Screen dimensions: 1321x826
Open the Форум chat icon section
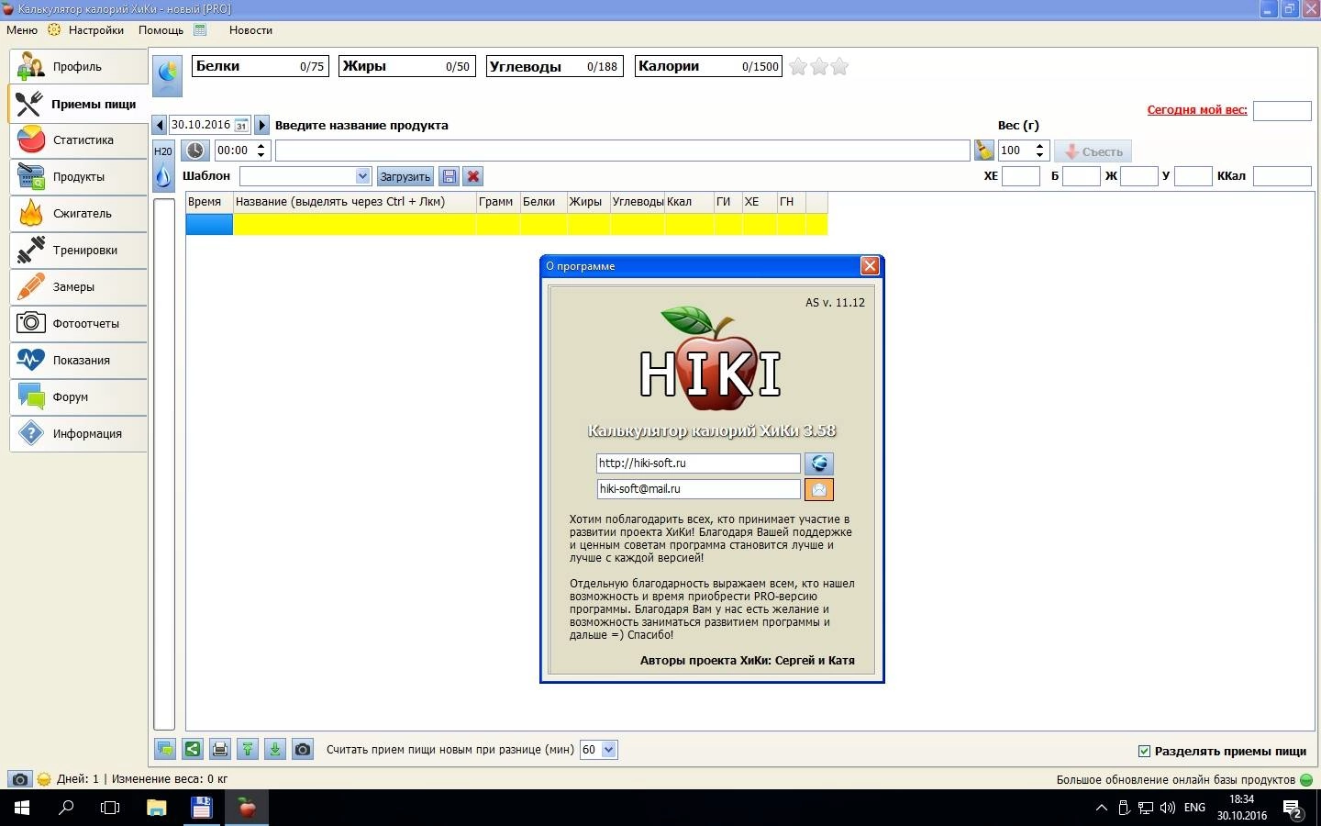click(x=79, y=396)
